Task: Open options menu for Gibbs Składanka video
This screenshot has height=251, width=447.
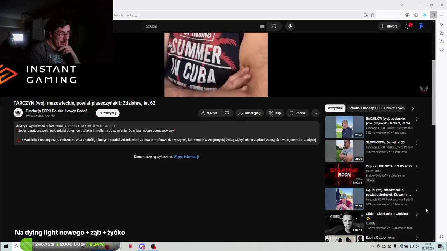Action: tap(416, 214)
